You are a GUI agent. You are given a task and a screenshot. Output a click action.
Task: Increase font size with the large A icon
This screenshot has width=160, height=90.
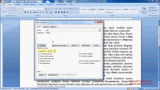46,9
